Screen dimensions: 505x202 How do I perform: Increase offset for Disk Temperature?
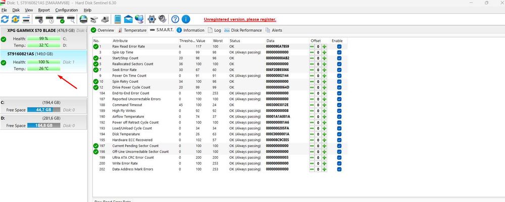point(324,134)
